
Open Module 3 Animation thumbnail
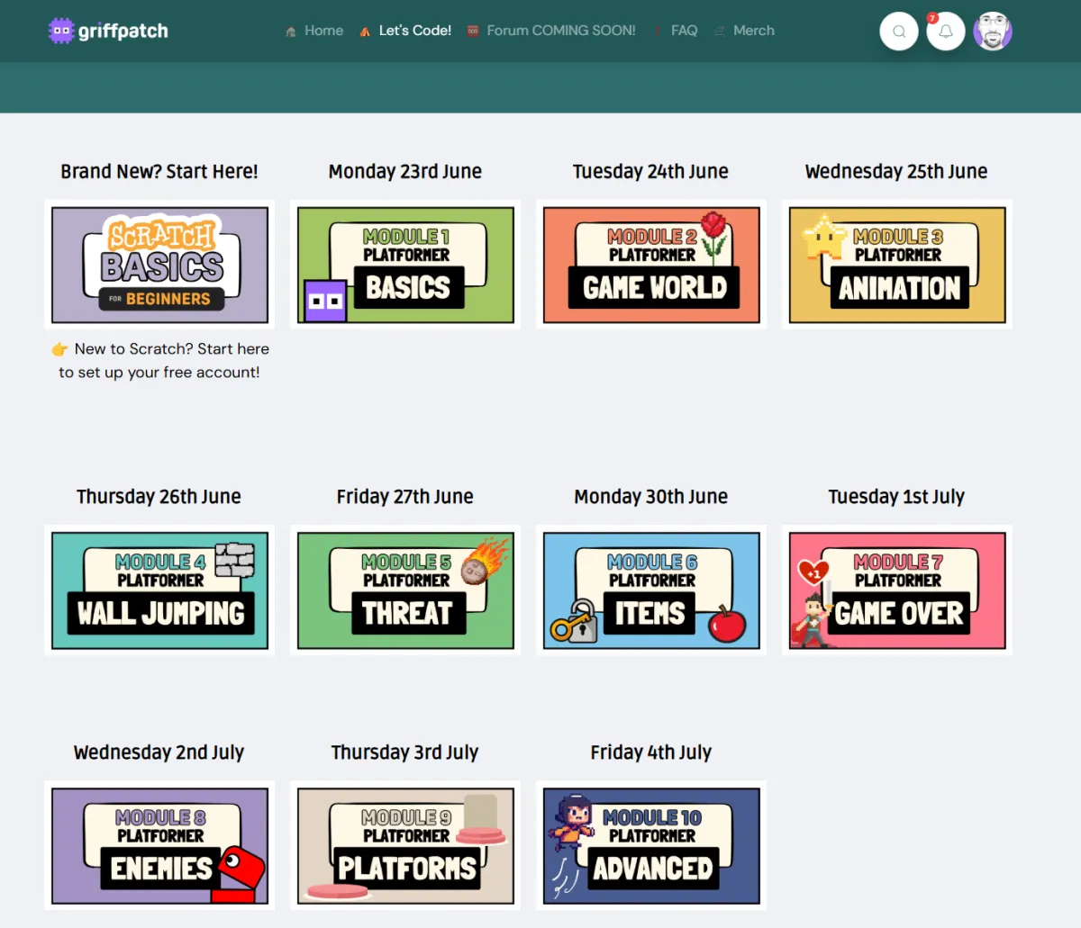click(897, 265)
